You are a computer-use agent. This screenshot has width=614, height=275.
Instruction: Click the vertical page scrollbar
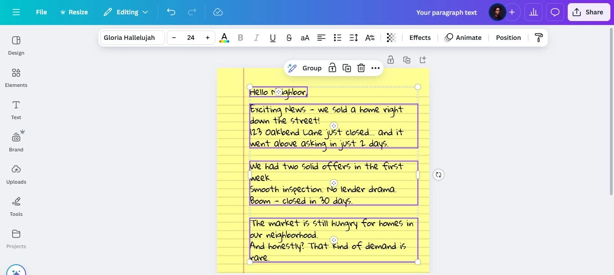(x=611, y=111)
